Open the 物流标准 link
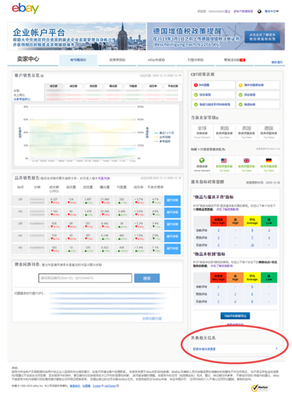Screen dimensions: 292x401 click(250, 104)
